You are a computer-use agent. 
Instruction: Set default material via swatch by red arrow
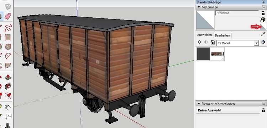point(263,27)
